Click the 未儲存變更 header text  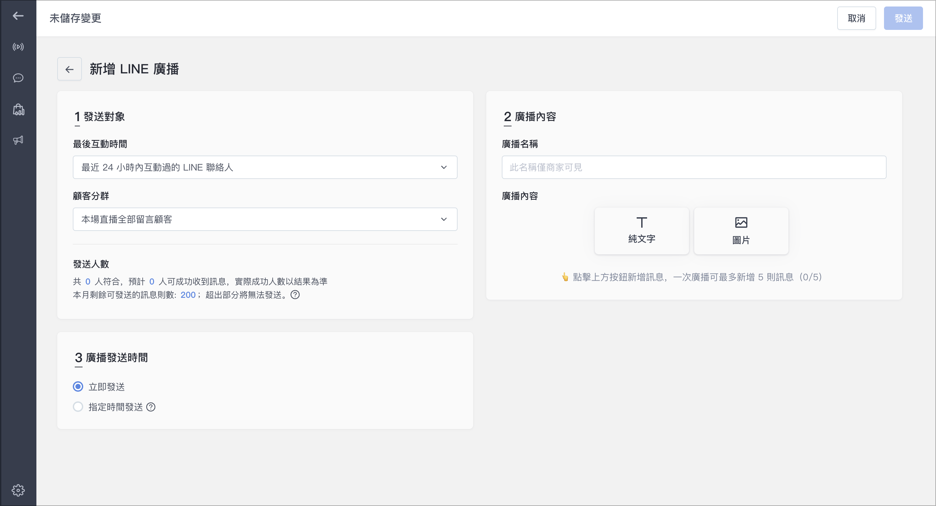pos(75,18)
